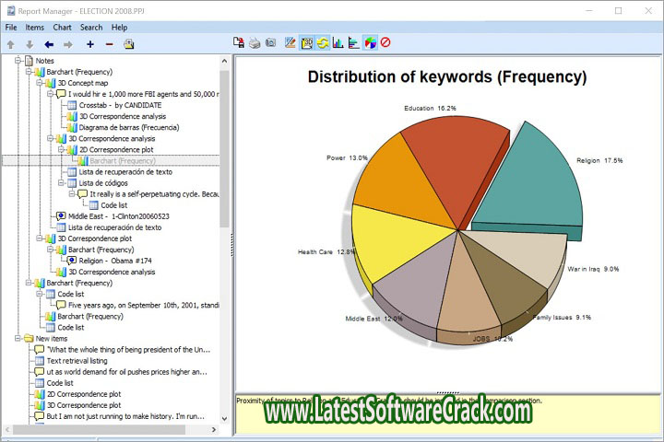Select the pie chart type icon
The image size is (664, 442).
(370, 42)
